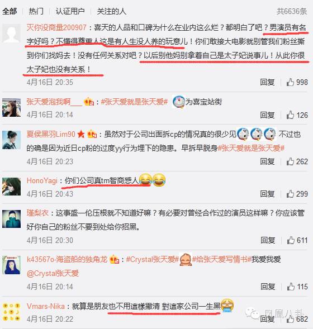Click thumbs-up icon beside 262
313x329 pixels.
(290, 161)
